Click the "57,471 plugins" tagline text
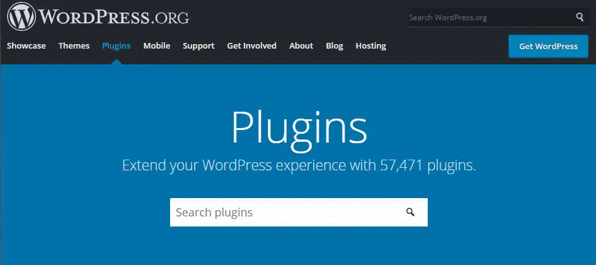The image size is (596, 265). (428, 165)
